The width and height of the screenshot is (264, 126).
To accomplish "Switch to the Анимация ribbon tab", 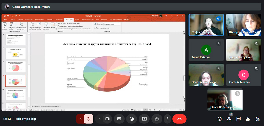I will pos(59,20).
